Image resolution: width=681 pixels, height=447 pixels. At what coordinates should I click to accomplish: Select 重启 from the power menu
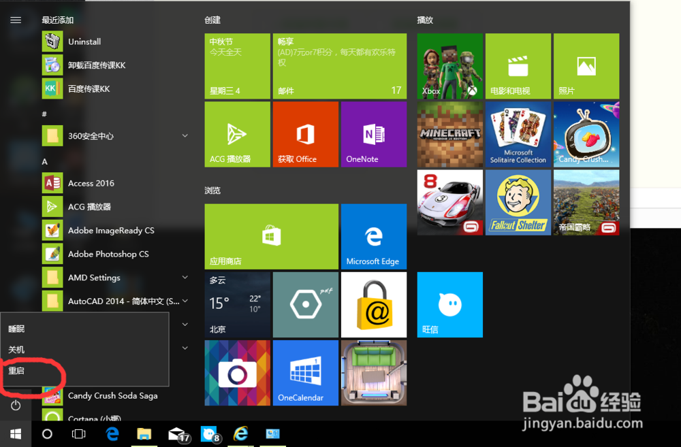tap(84, 371)
